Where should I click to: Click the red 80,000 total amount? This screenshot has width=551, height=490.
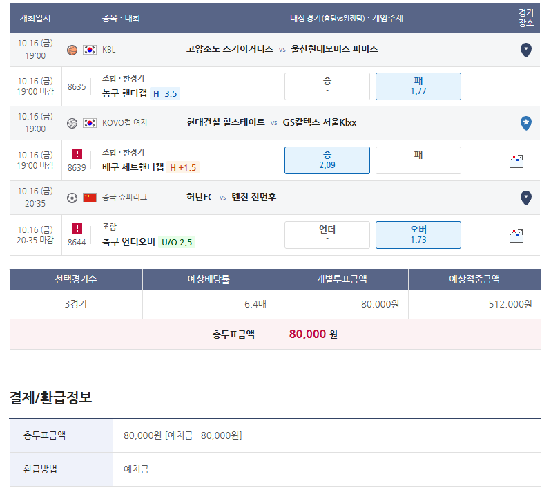(307, 334)
